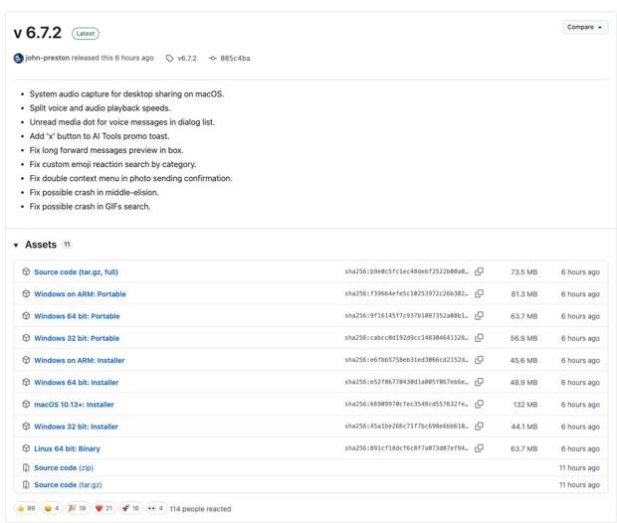Copy SHA256 hash for Linux 64 bit: Binary
The image size is (617, 523).
point(479,448)
